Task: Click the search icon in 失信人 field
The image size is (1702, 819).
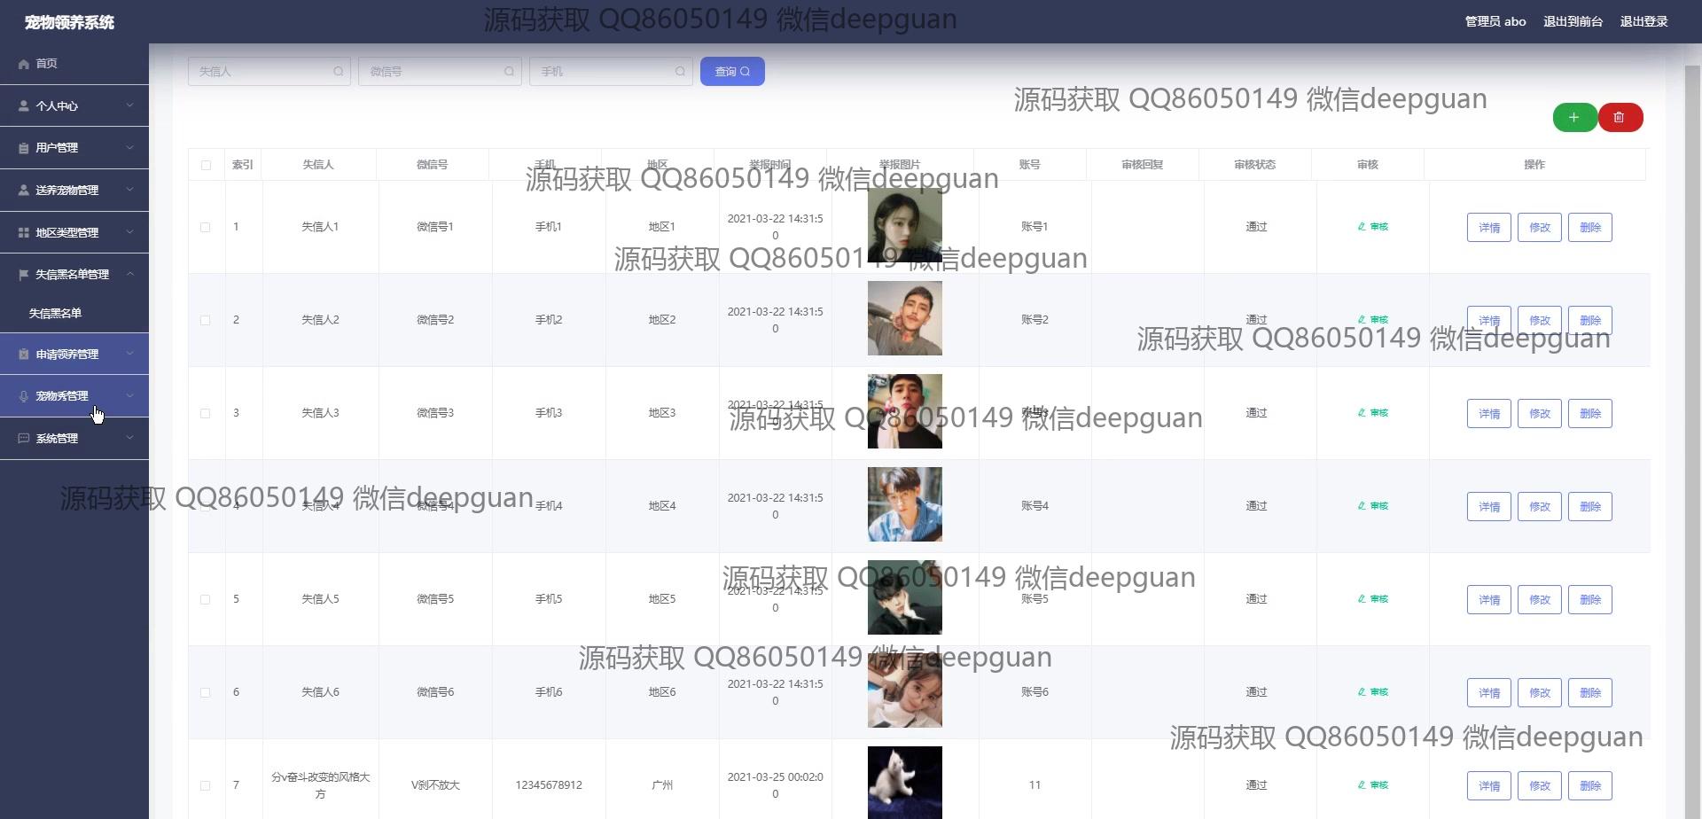Action: 338,72
